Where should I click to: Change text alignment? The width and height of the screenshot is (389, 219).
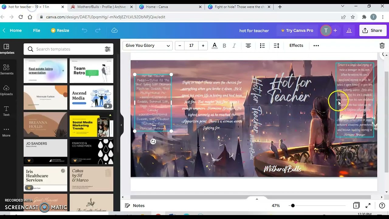(x=248, y=46)
